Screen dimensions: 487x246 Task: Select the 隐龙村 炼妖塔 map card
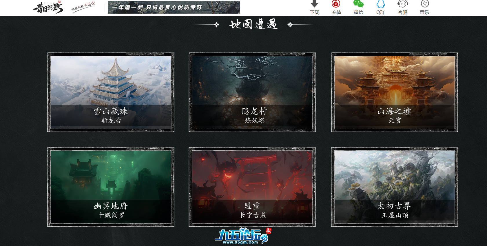(x=252, y=92)
